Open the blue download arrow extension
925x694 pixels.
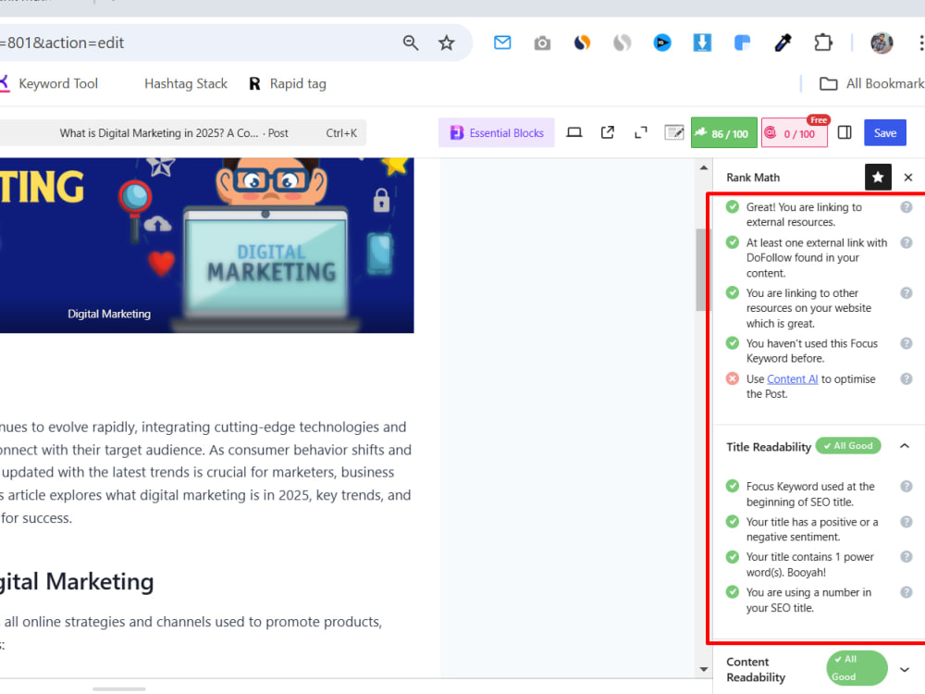(x=702, y=43)
